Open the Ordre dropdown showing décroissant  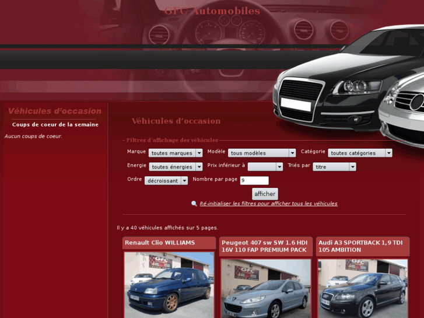pos(166,180)
